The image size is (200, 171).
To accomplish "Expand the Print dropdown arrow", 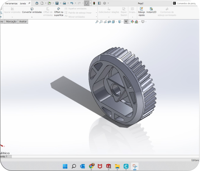I will pyautogui.click(x=68, y=3).
